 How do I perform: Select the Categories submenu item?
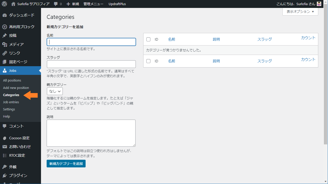click(x=11, y=95)
